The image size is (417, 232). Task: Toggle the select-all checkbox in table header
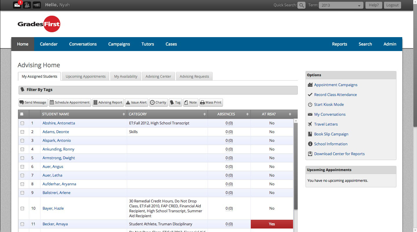pos(22,114)
